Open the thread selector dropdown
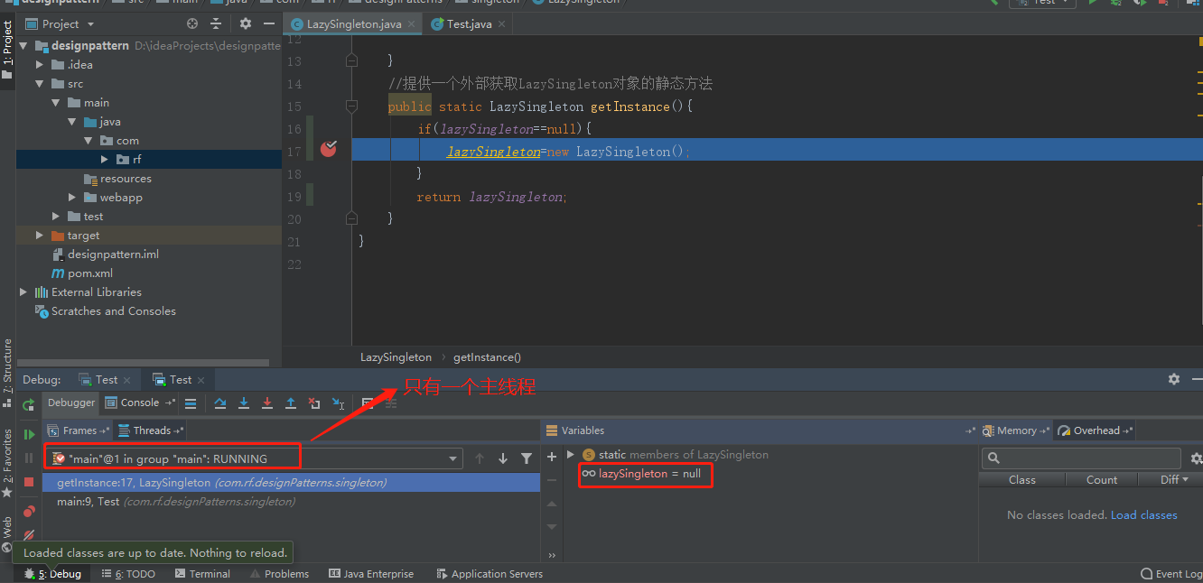This screenshot has width=1203, height=583. click(454, 459)
